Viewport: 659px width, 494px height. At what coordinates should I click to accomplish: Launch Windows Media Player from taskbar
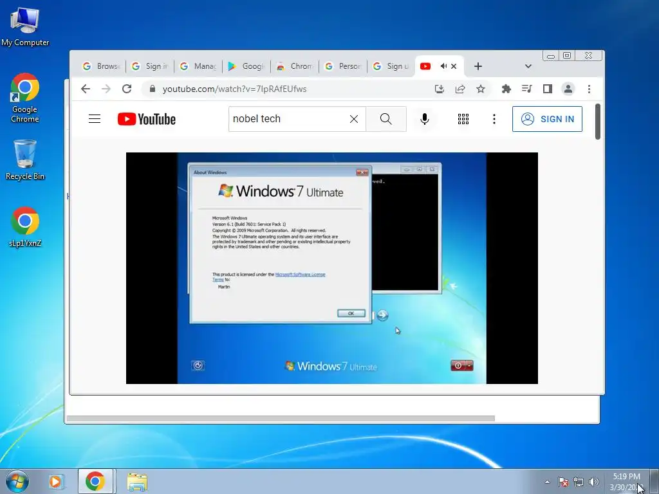55,481
